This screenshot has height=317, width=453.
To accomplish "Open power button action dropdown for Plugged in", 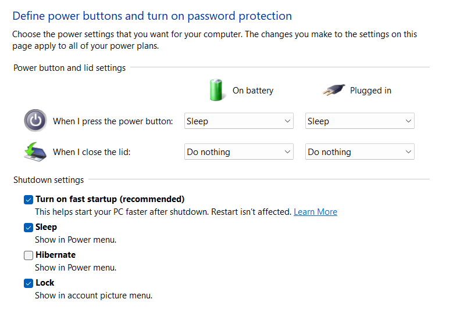I will 359,121.
